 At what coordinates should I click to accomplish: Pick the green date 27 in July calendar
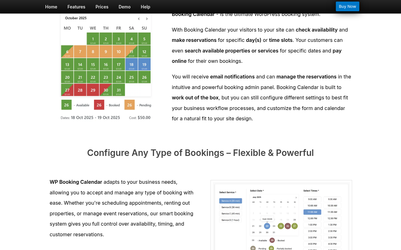294,226
